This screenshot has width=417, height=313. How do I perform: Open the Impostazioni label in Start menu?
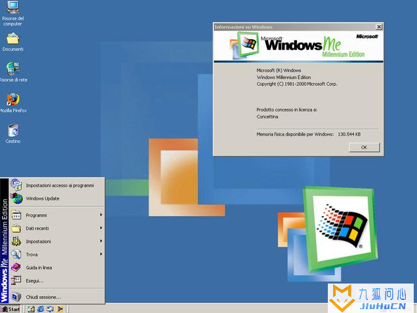click(38, 242)
